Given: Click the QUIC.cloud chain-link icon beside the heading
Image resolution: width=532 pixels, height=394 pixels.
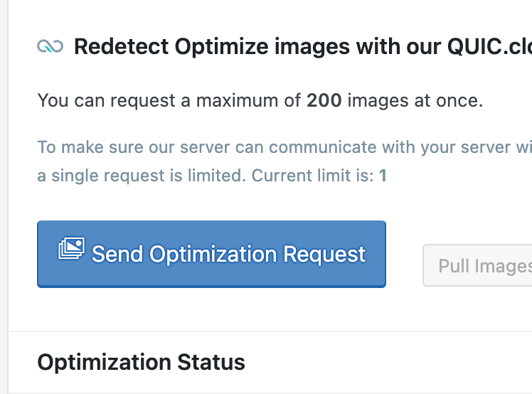Looking at the screenshot, I should [50, 47].
